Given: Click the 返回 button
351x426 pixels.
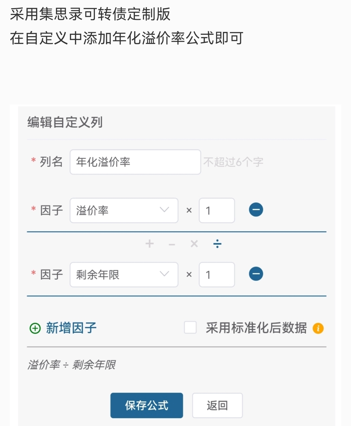Looking at the screenshot, I should [217, 405].
